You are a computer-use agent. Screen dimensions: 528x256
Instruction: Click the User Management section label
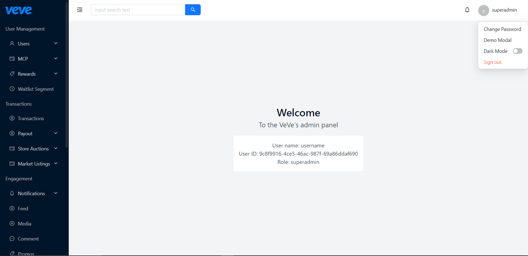[25, 29]
